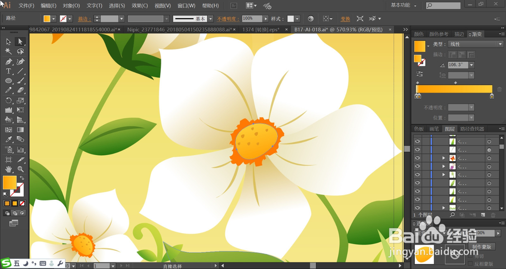506x269 pixels.
Task: Select the Scale tool
Action: 20,100
